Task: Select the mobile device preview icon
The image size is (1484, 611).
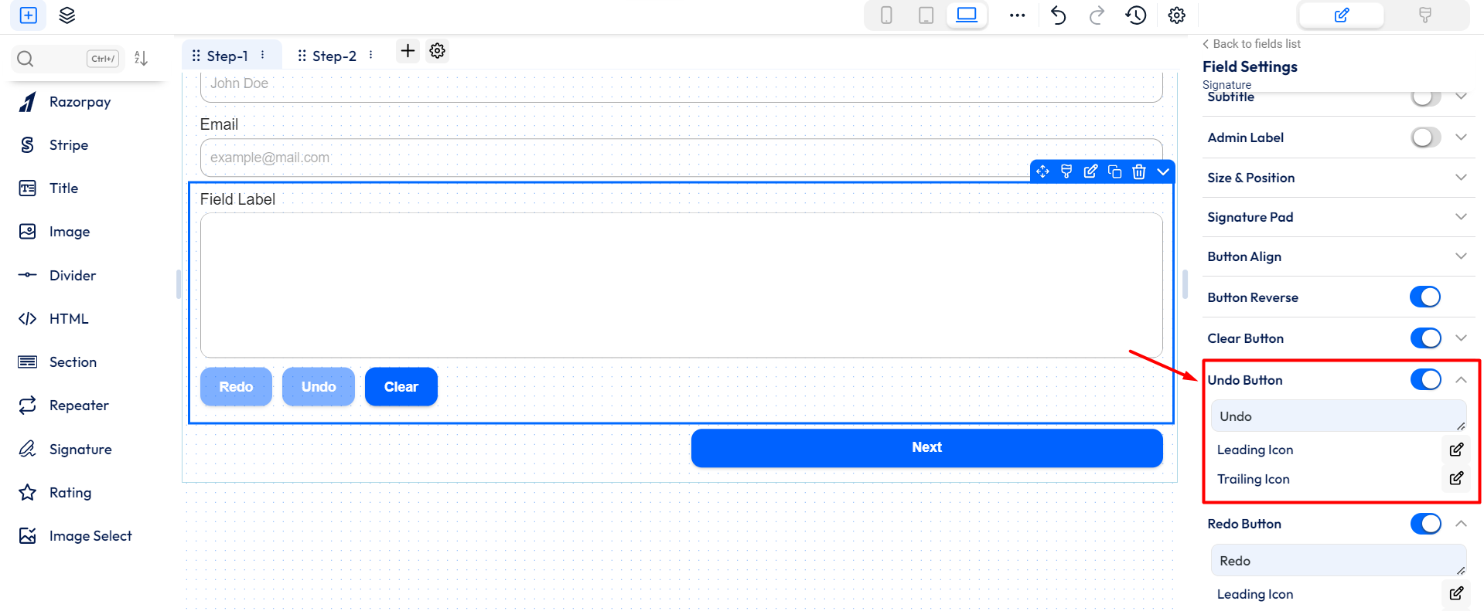Action: [886, 15]
